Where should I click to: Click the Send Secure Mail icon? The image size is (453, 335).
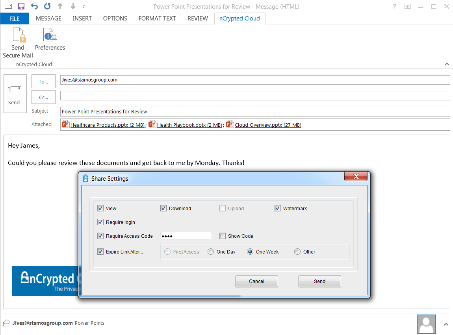[18, 43]
